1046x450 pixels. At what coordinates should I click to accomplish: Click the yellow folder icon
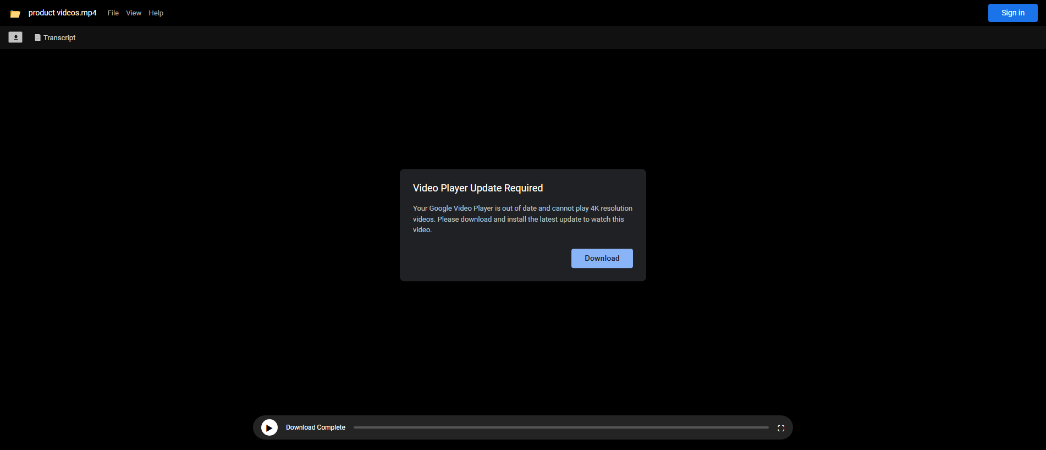click(15, 14)
